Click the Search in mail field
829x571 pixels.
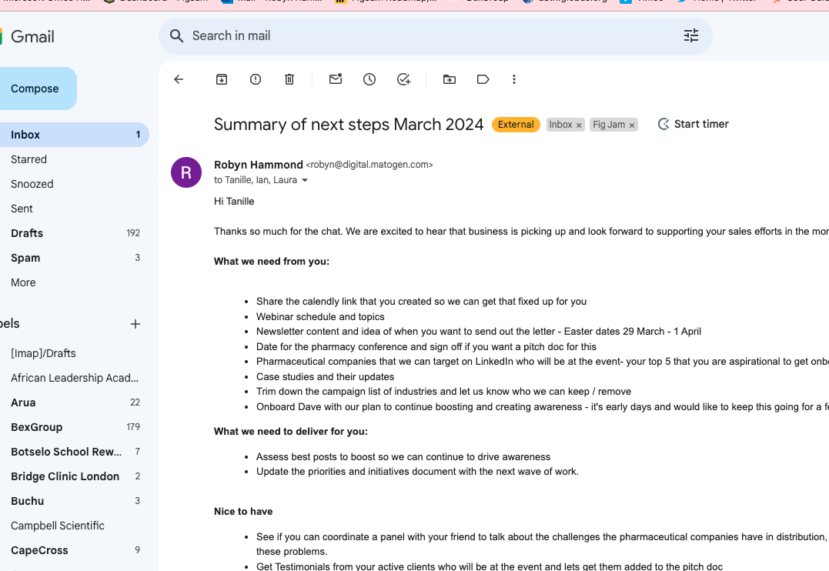[423, 36]
